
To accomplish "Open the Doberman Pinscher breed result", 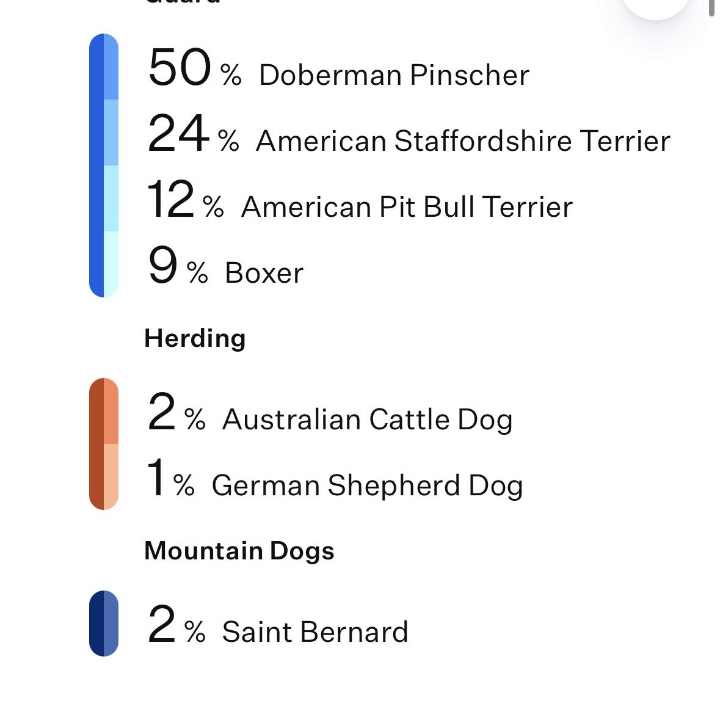I will click(393, 75).
